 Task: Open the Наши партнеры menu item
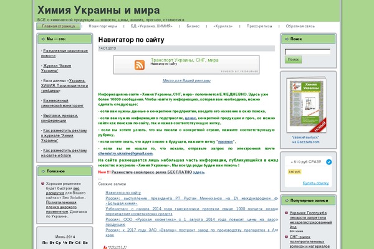103,26
